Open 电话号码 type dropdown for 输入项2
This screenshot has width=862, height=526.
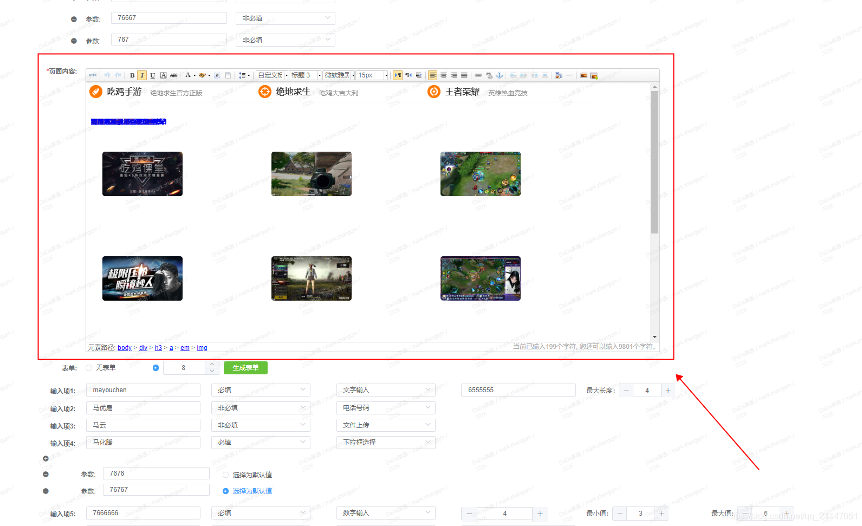pos(386,407)
